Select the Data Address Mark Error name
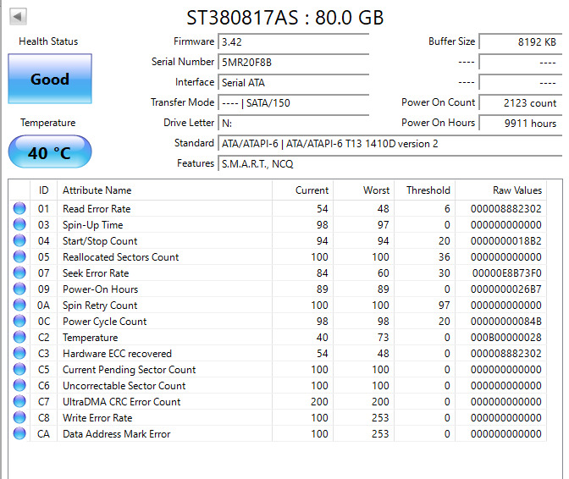Image resolution: width=569 pixels, height=479 pixels. click(x=117, y=434)
